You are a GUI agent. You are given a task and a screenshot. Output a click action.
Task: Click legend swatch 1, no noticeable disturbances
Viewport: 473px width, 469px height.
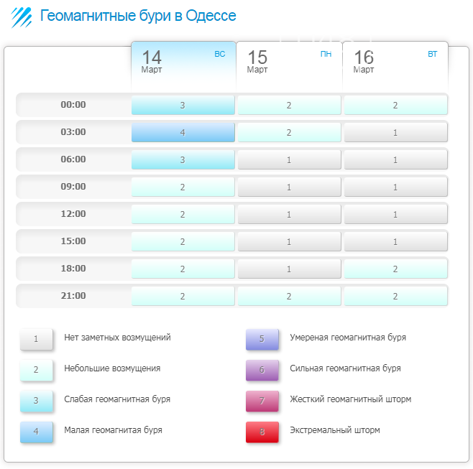(36, 339)
